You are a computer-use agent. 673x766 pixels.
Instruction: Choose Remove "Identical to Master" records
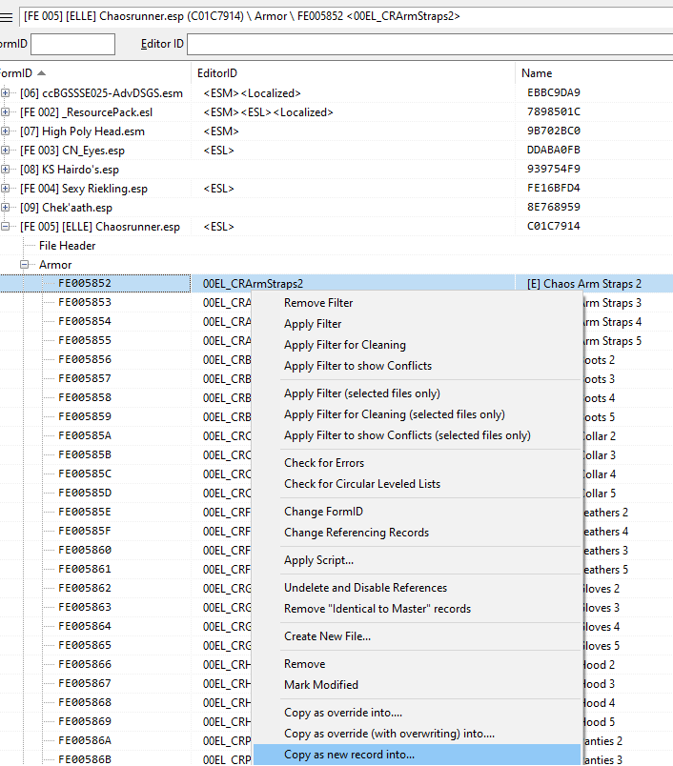(x=377, y=609)
